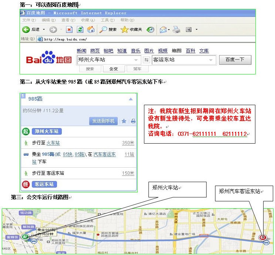
Task: Click the IE Back arrow icon
Action: tap(26, 30)
